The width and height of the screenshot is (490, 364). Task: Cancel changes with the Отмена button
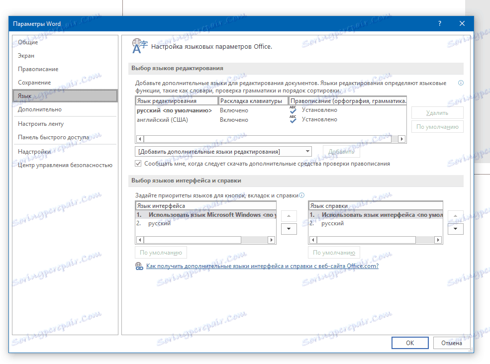(452, 343)
